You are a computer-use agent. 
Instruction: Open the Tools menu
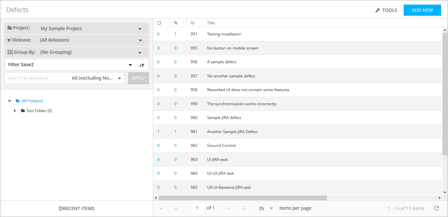386,10
